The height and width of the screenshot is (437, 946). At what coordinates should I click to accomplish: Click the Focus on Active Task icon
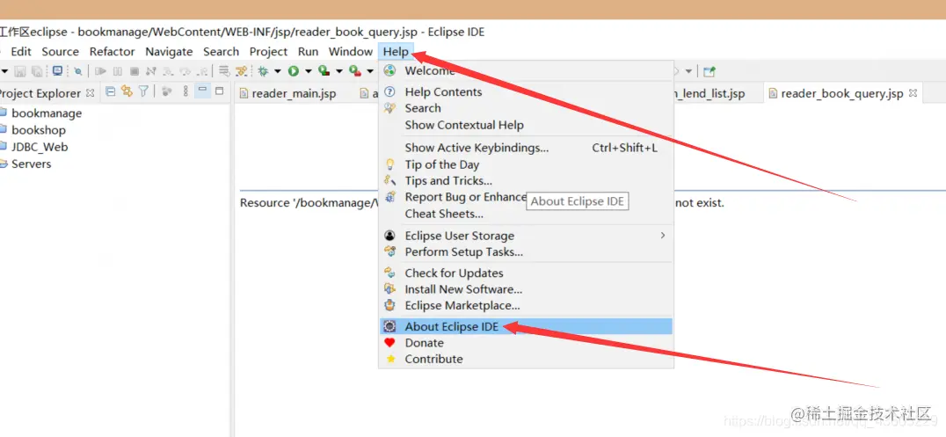click(x=167, y=91)
